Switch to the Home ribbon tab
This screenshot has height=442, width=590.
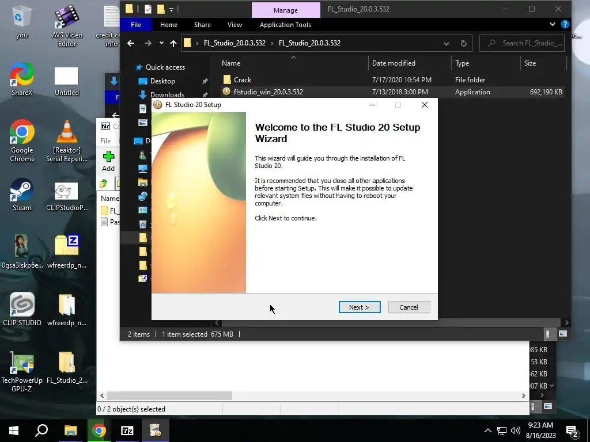tap(169, 25)
